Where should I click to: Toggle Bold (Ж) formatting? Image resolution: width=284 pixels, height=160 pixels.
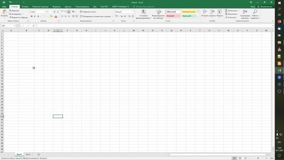point(32,16)
